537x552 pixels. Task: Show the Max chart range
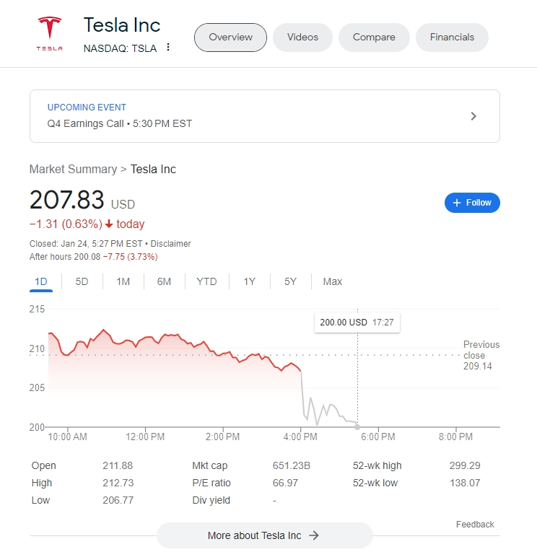click(x=333, y=281)
